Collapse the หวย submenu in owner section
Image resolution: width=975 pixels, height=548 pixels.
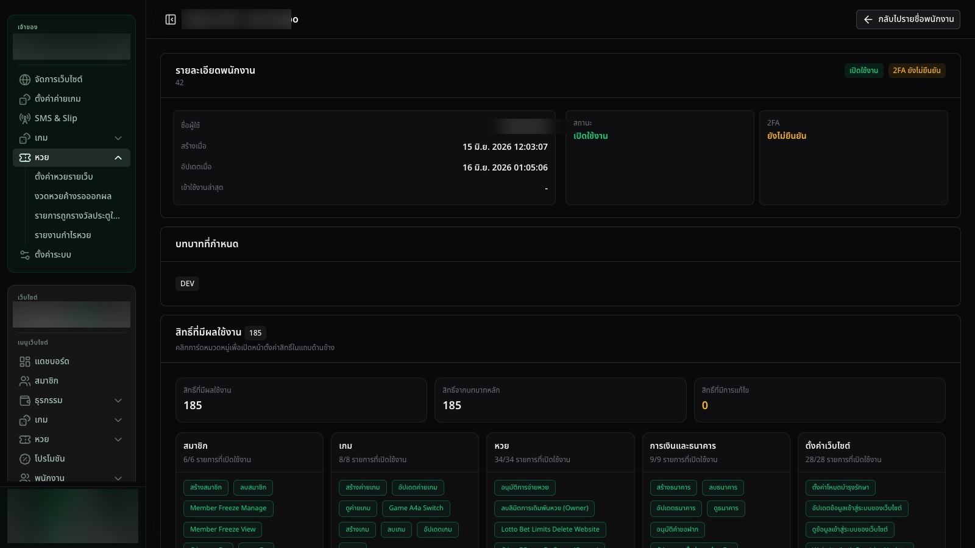tap(118, 158)
